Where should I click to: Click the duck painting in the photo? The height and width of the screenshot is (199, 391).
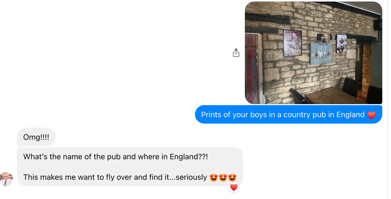(x=321, y=54)
